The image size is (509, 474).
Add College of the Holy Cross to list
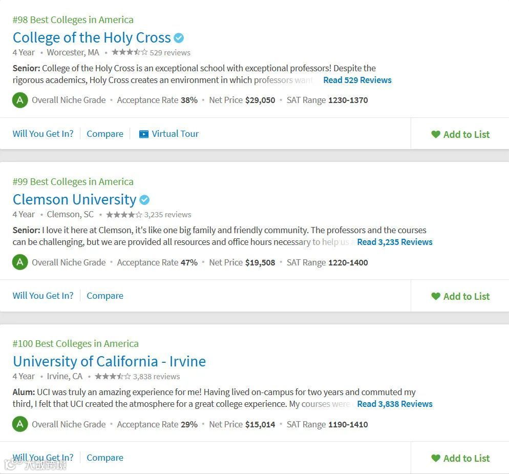[460, 134]
